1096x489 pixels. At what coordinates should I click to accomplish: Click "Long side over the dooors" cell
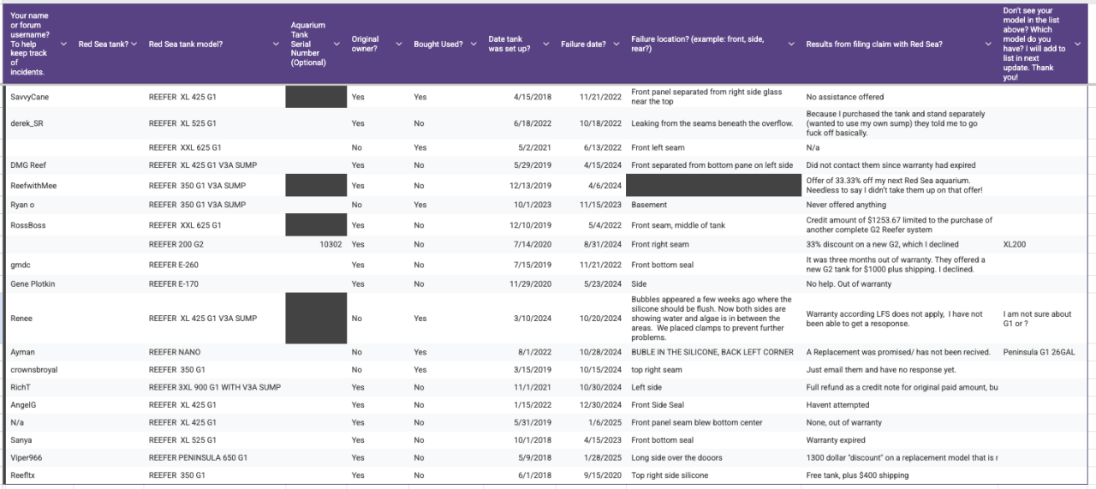[x=714, y=457]
